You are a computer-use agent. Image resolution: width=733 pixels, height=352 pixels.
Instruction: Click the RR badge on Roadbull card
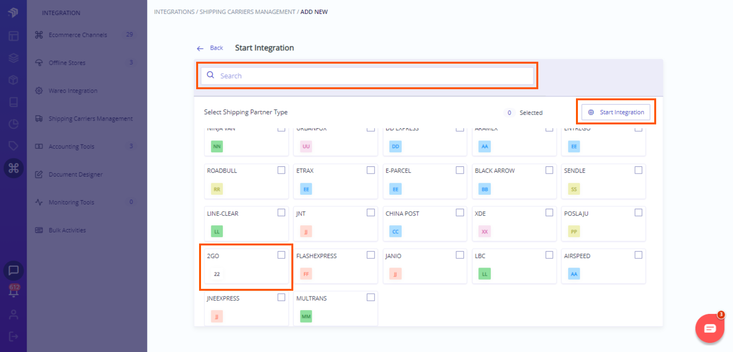(x=217, y=189)
